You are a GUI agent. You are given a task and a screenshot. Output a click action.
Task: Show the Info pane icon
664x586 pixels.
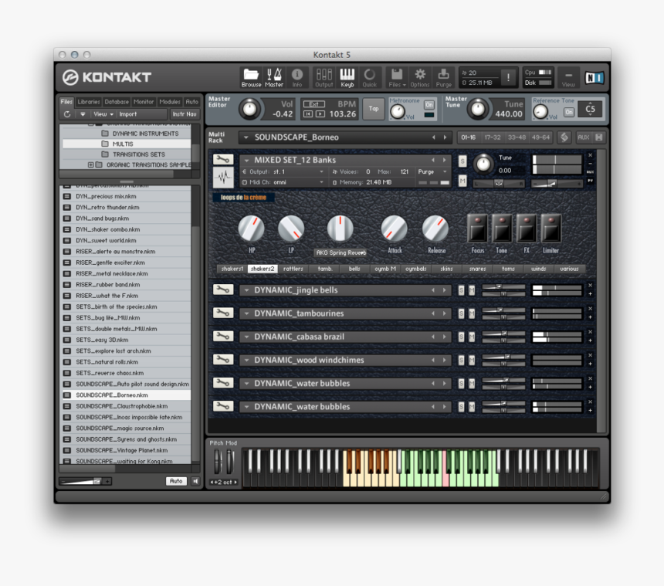296,77
